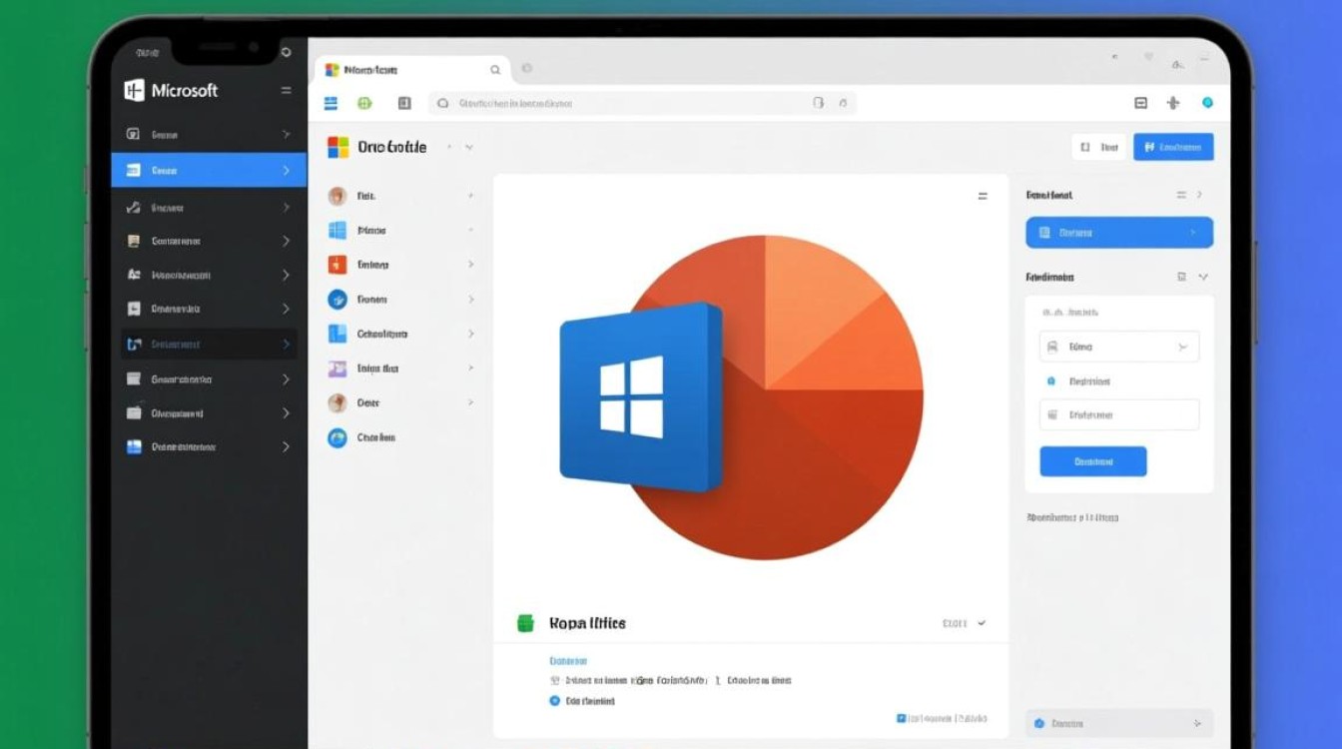
Task: Click the boxed minus icon at the toolbar's right
Action: pos(1141,103)
